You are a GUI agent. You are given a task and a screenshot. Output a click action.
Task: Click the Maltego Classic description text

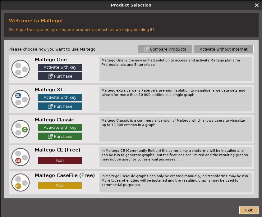click(173, 123)
